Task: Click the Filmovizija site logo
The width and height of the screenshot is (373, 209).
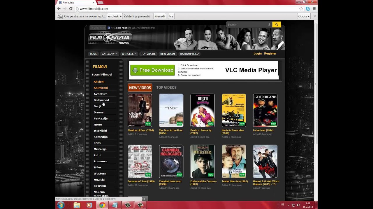Action: click(x=110, y=38)
